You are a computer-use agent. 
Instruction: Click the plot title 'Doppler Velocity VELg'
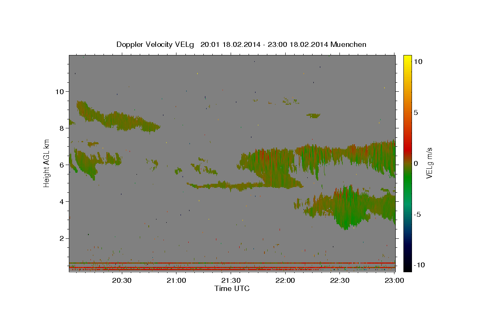tap(156, 44)
